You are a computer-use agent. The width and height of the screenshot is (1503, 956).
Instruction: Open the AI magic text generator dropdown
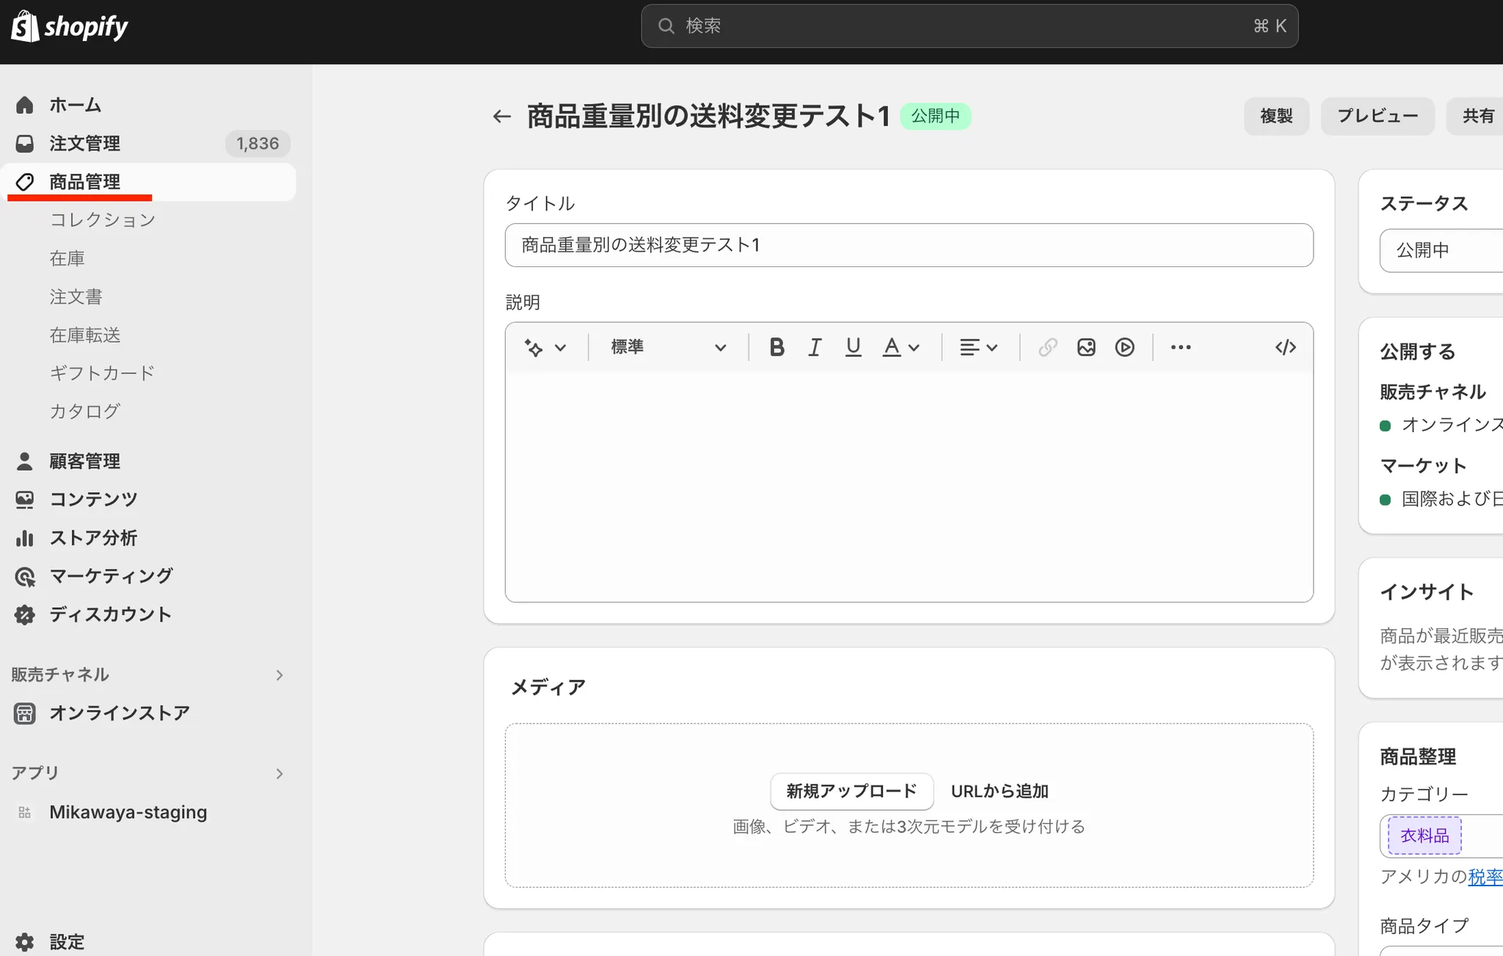545,347
